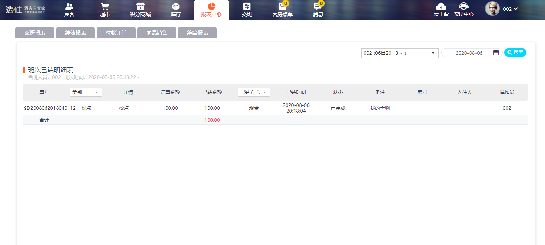This screenshot has height=245, width=545.
Task: Open the shift selector 002 (06日20:13 ~ )
Action: [x=400, y=53]
